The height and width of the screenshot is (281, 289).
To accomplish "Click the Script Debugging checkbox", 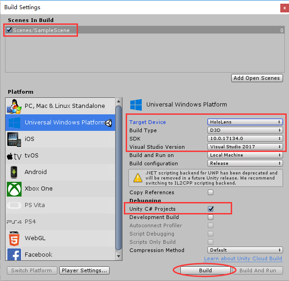I will click(x=211, y=234).
